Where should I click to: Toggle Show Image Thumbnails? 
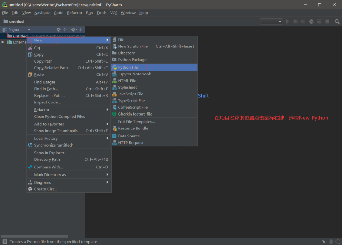[x=69, y=131]
